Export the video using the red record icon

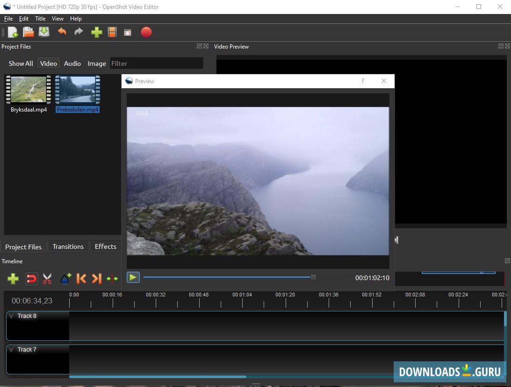pyautogui.click(x=146, y=32)
